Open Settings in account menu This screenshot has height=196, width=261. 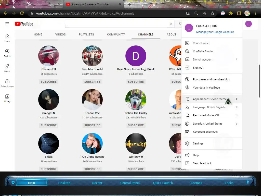click(212, 143)
